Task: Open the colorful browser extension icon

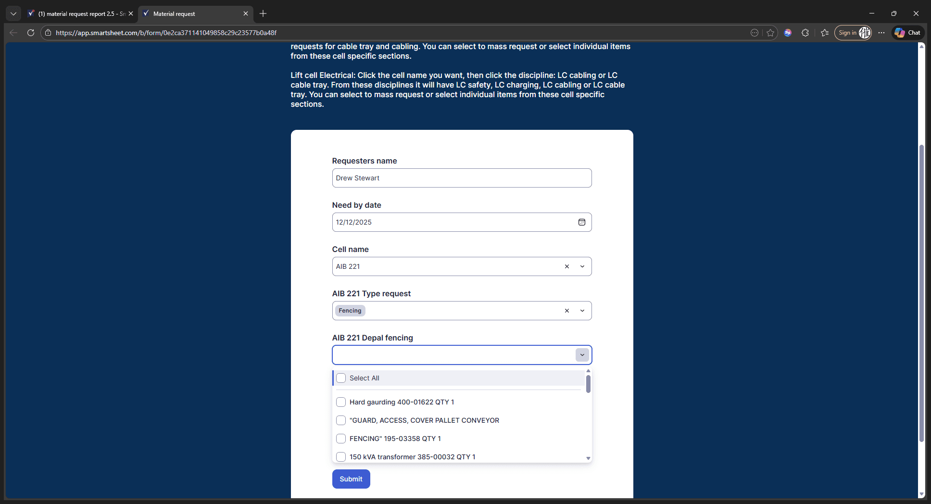Action: tap(788, 33)
